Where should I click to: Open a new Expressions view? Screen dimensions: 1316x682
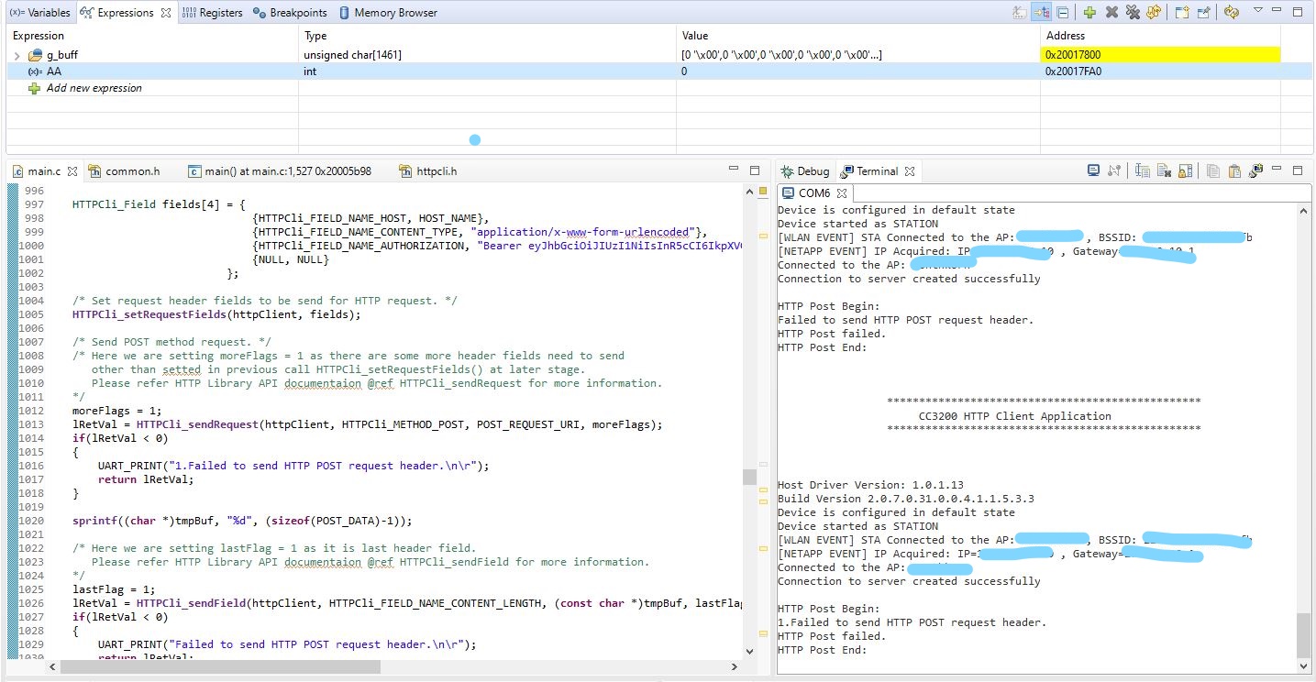(x=1182, y=13)
